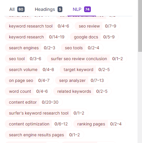Click the vertical scrollbar thumb
The height and width of the screenshot is (143, 142).
140,26
